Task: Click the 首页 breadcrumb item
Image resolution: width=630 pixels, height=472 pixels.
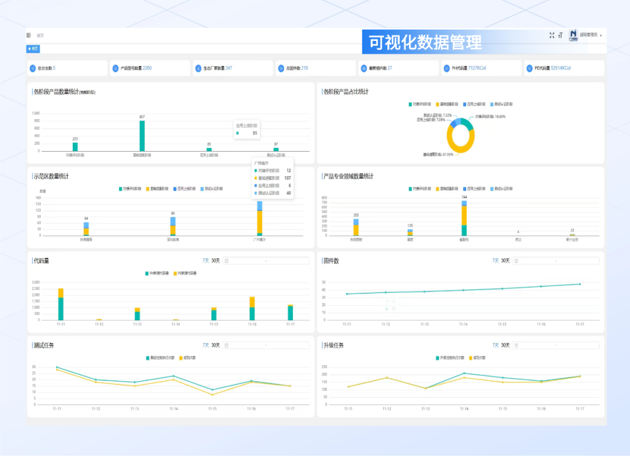Action: 40,36
